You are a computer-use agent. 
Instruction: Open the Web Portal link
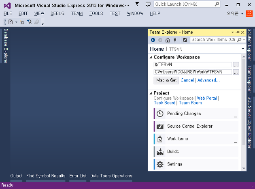click(x=207, y=98)
